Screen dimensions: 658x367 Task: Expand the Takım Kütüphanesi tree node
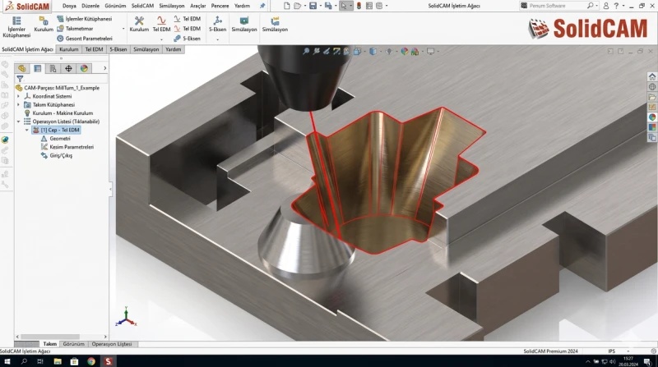point(18,105)
